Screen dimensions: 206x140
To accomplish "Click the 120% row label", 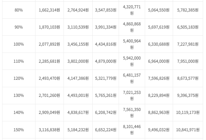I will point(19,78).
